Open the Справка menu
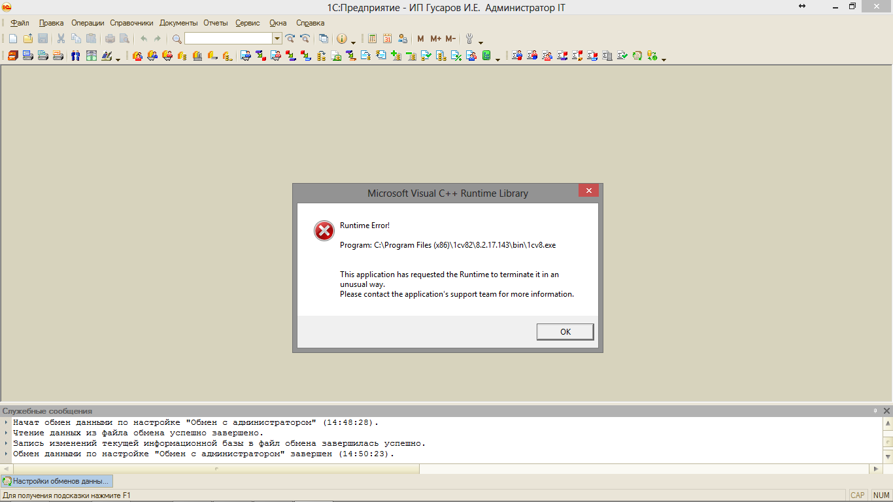This screenshot has width=893, height=502. (310, 23)
